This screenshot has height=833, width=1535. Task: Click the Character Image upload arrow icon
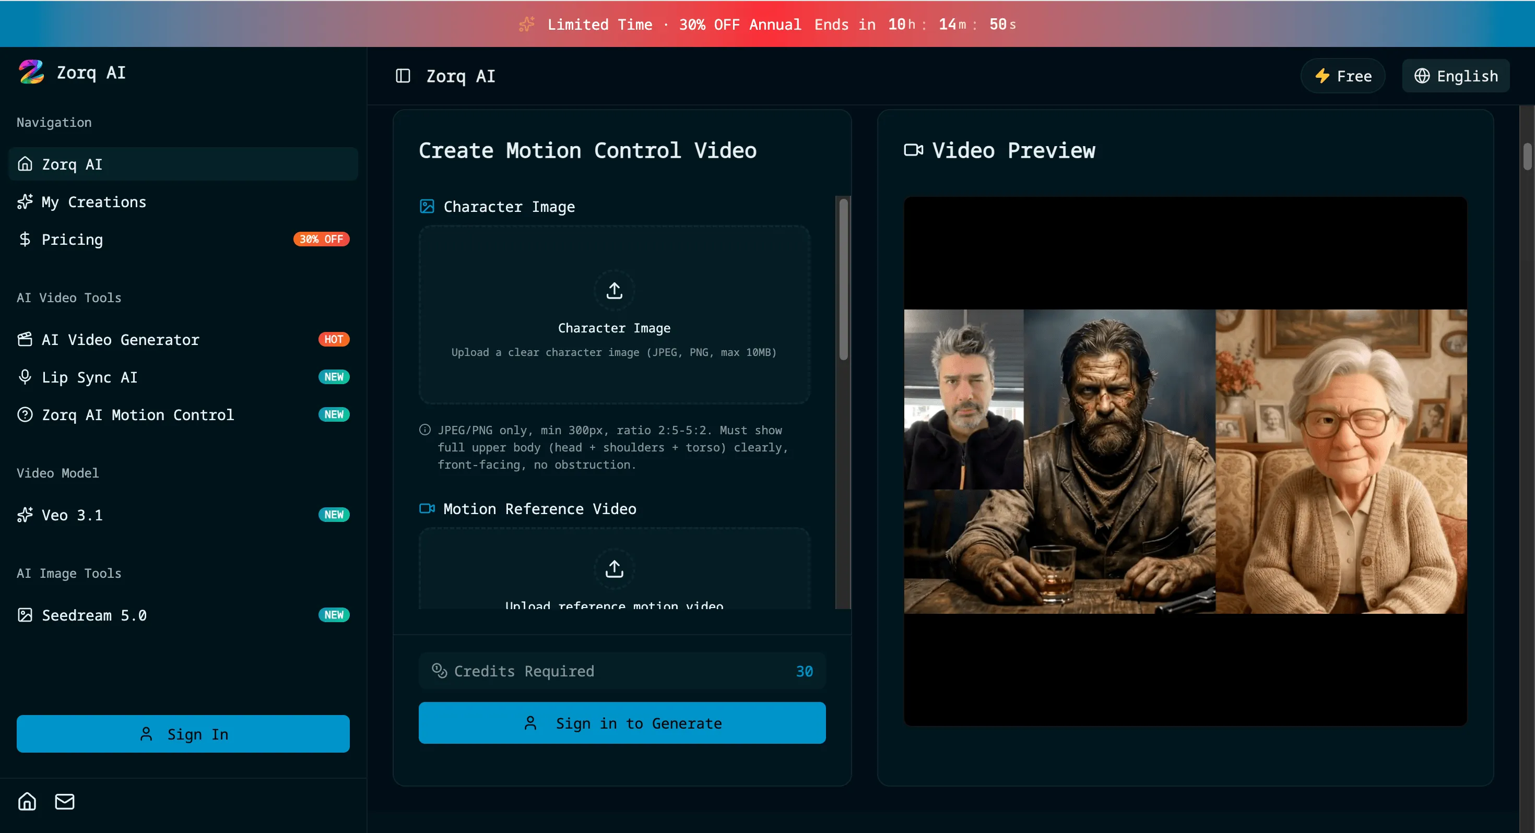[x=614, y=291]
